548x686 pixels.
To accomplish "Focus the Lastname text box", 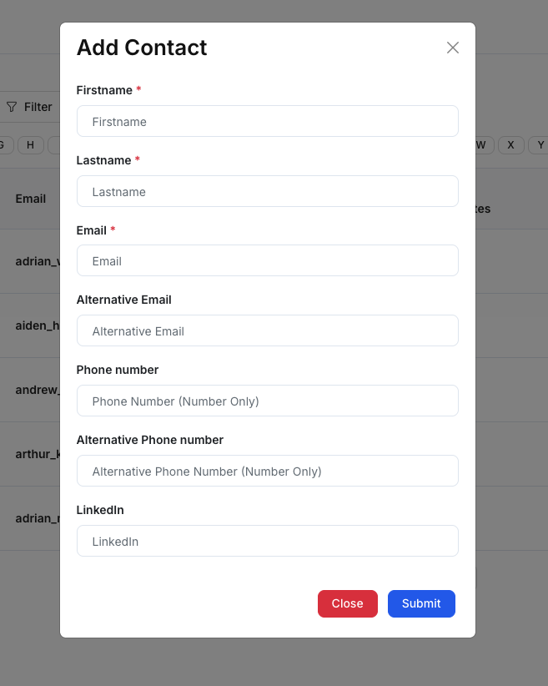I will pyautogui.click(x=267, y=191).
